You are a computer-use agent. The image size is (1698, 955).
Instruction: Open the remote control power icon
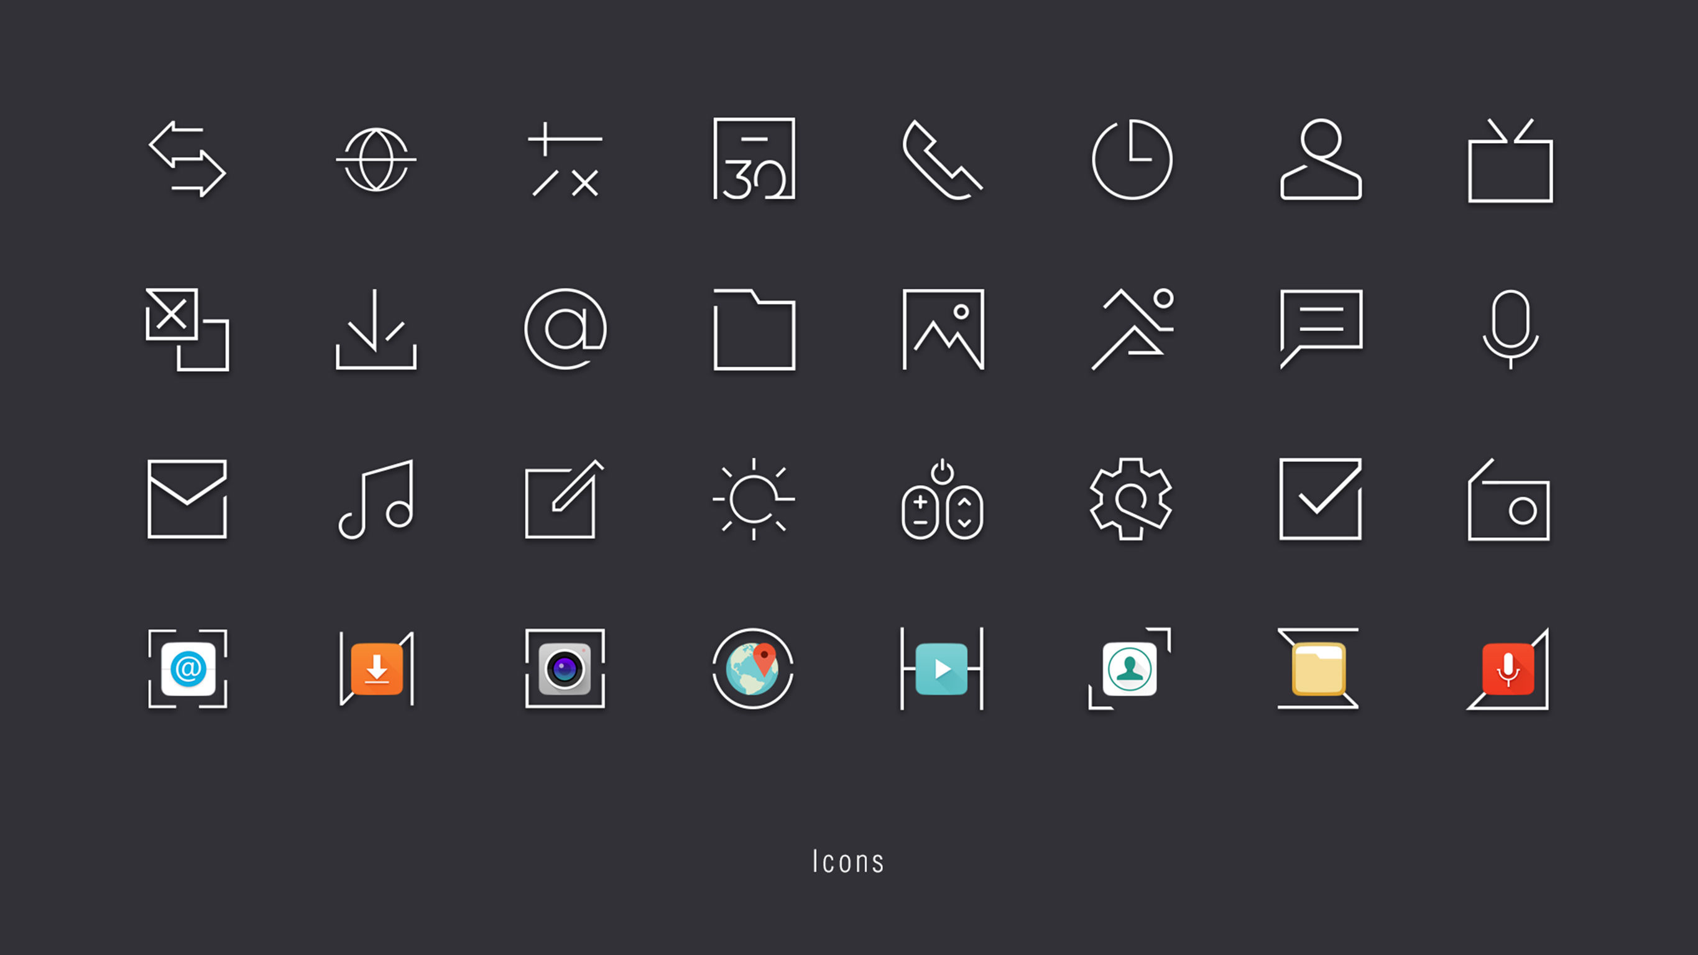point(943,499)
